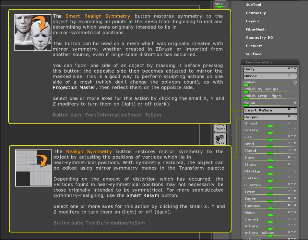Click the orange Realign Symmetry title

[89, 152]
